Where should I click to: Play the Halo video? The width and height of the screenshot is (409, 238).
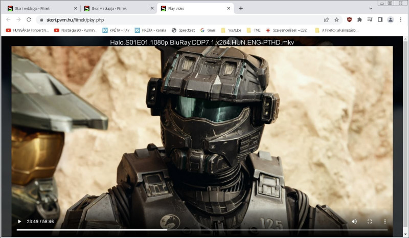[19, 222]
